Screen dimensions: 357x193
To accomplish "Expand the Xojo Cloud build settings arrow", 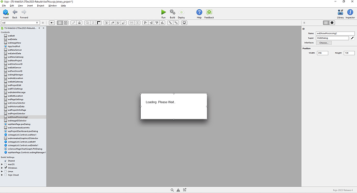I will pos(2,175).
